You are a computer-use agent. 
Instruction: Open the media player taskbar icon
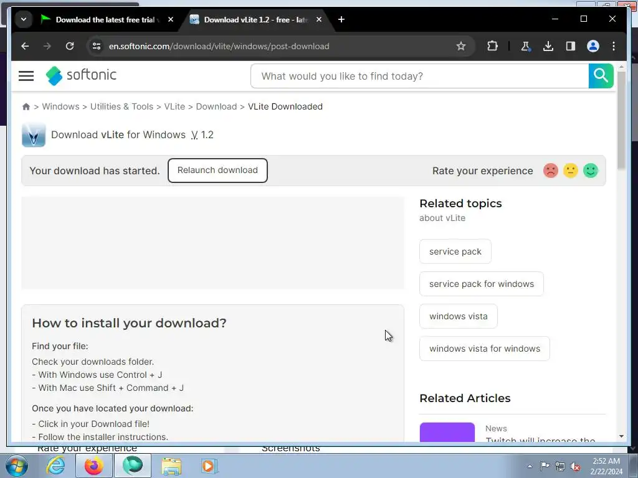click(x=209, y=466)
